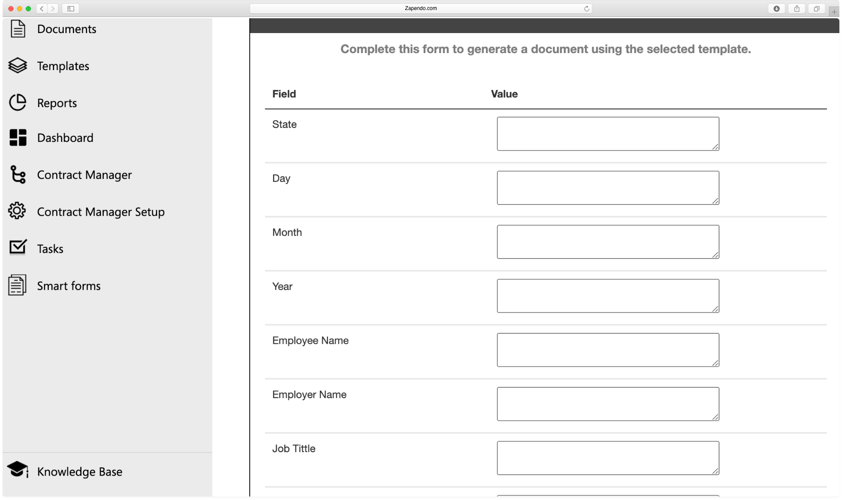The height and width of the screenshot is (500, 842).
Task: Open the Smart forms icon
Action: point(17,285)
